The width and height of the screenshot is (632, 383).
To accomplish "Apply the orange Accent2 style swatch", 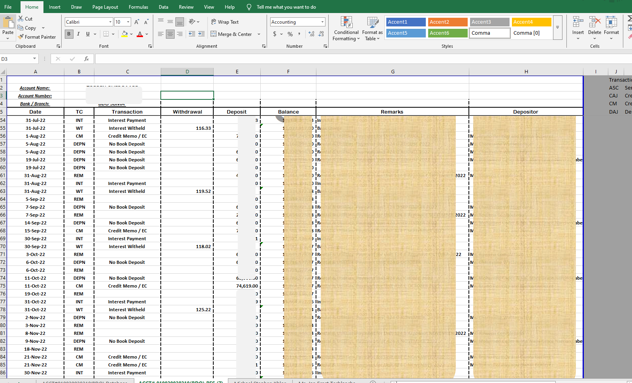I will pyautogui.click(x=448, y=22).
